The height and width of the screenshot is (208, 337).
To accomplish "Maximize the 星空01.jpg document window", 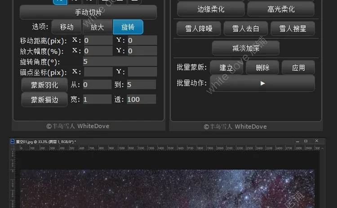I will 306,141.
